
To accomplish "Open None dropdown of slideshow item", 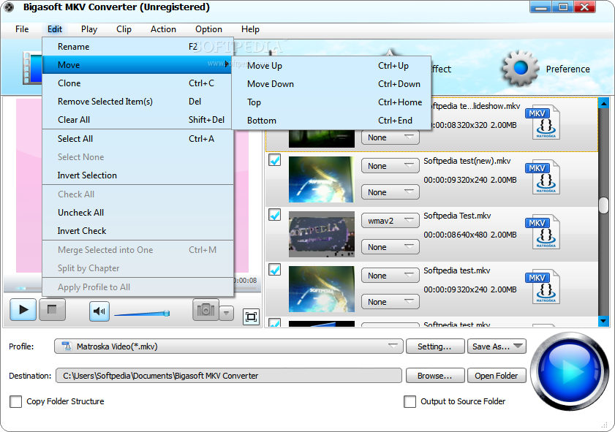I will point(390,137).
